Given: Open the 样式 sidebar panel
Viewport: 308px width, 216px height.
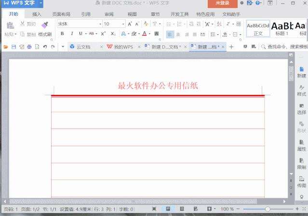Looking at the screenshot, I should (x=302, y=90).
